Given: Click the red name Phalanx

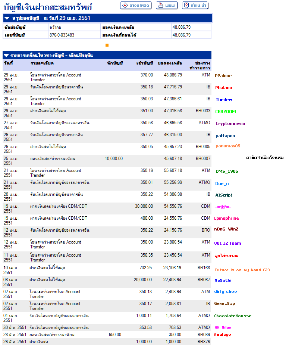Looking at the screenshot, I should (x=223, y=88).
